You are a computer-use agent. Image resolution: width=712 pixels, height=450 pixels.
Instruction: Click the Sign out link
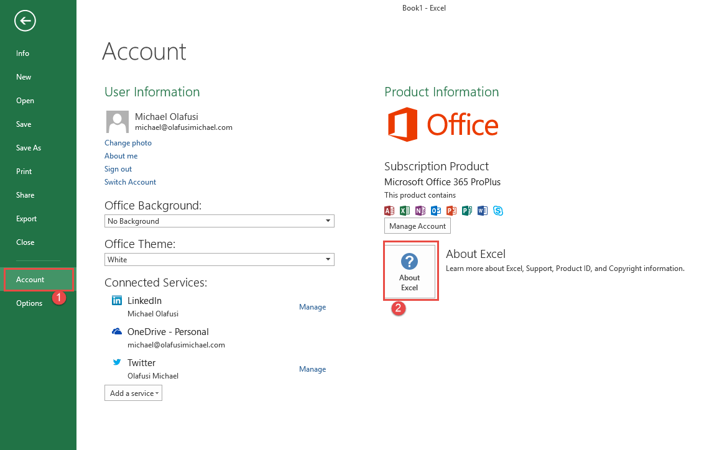coord(118,169)
